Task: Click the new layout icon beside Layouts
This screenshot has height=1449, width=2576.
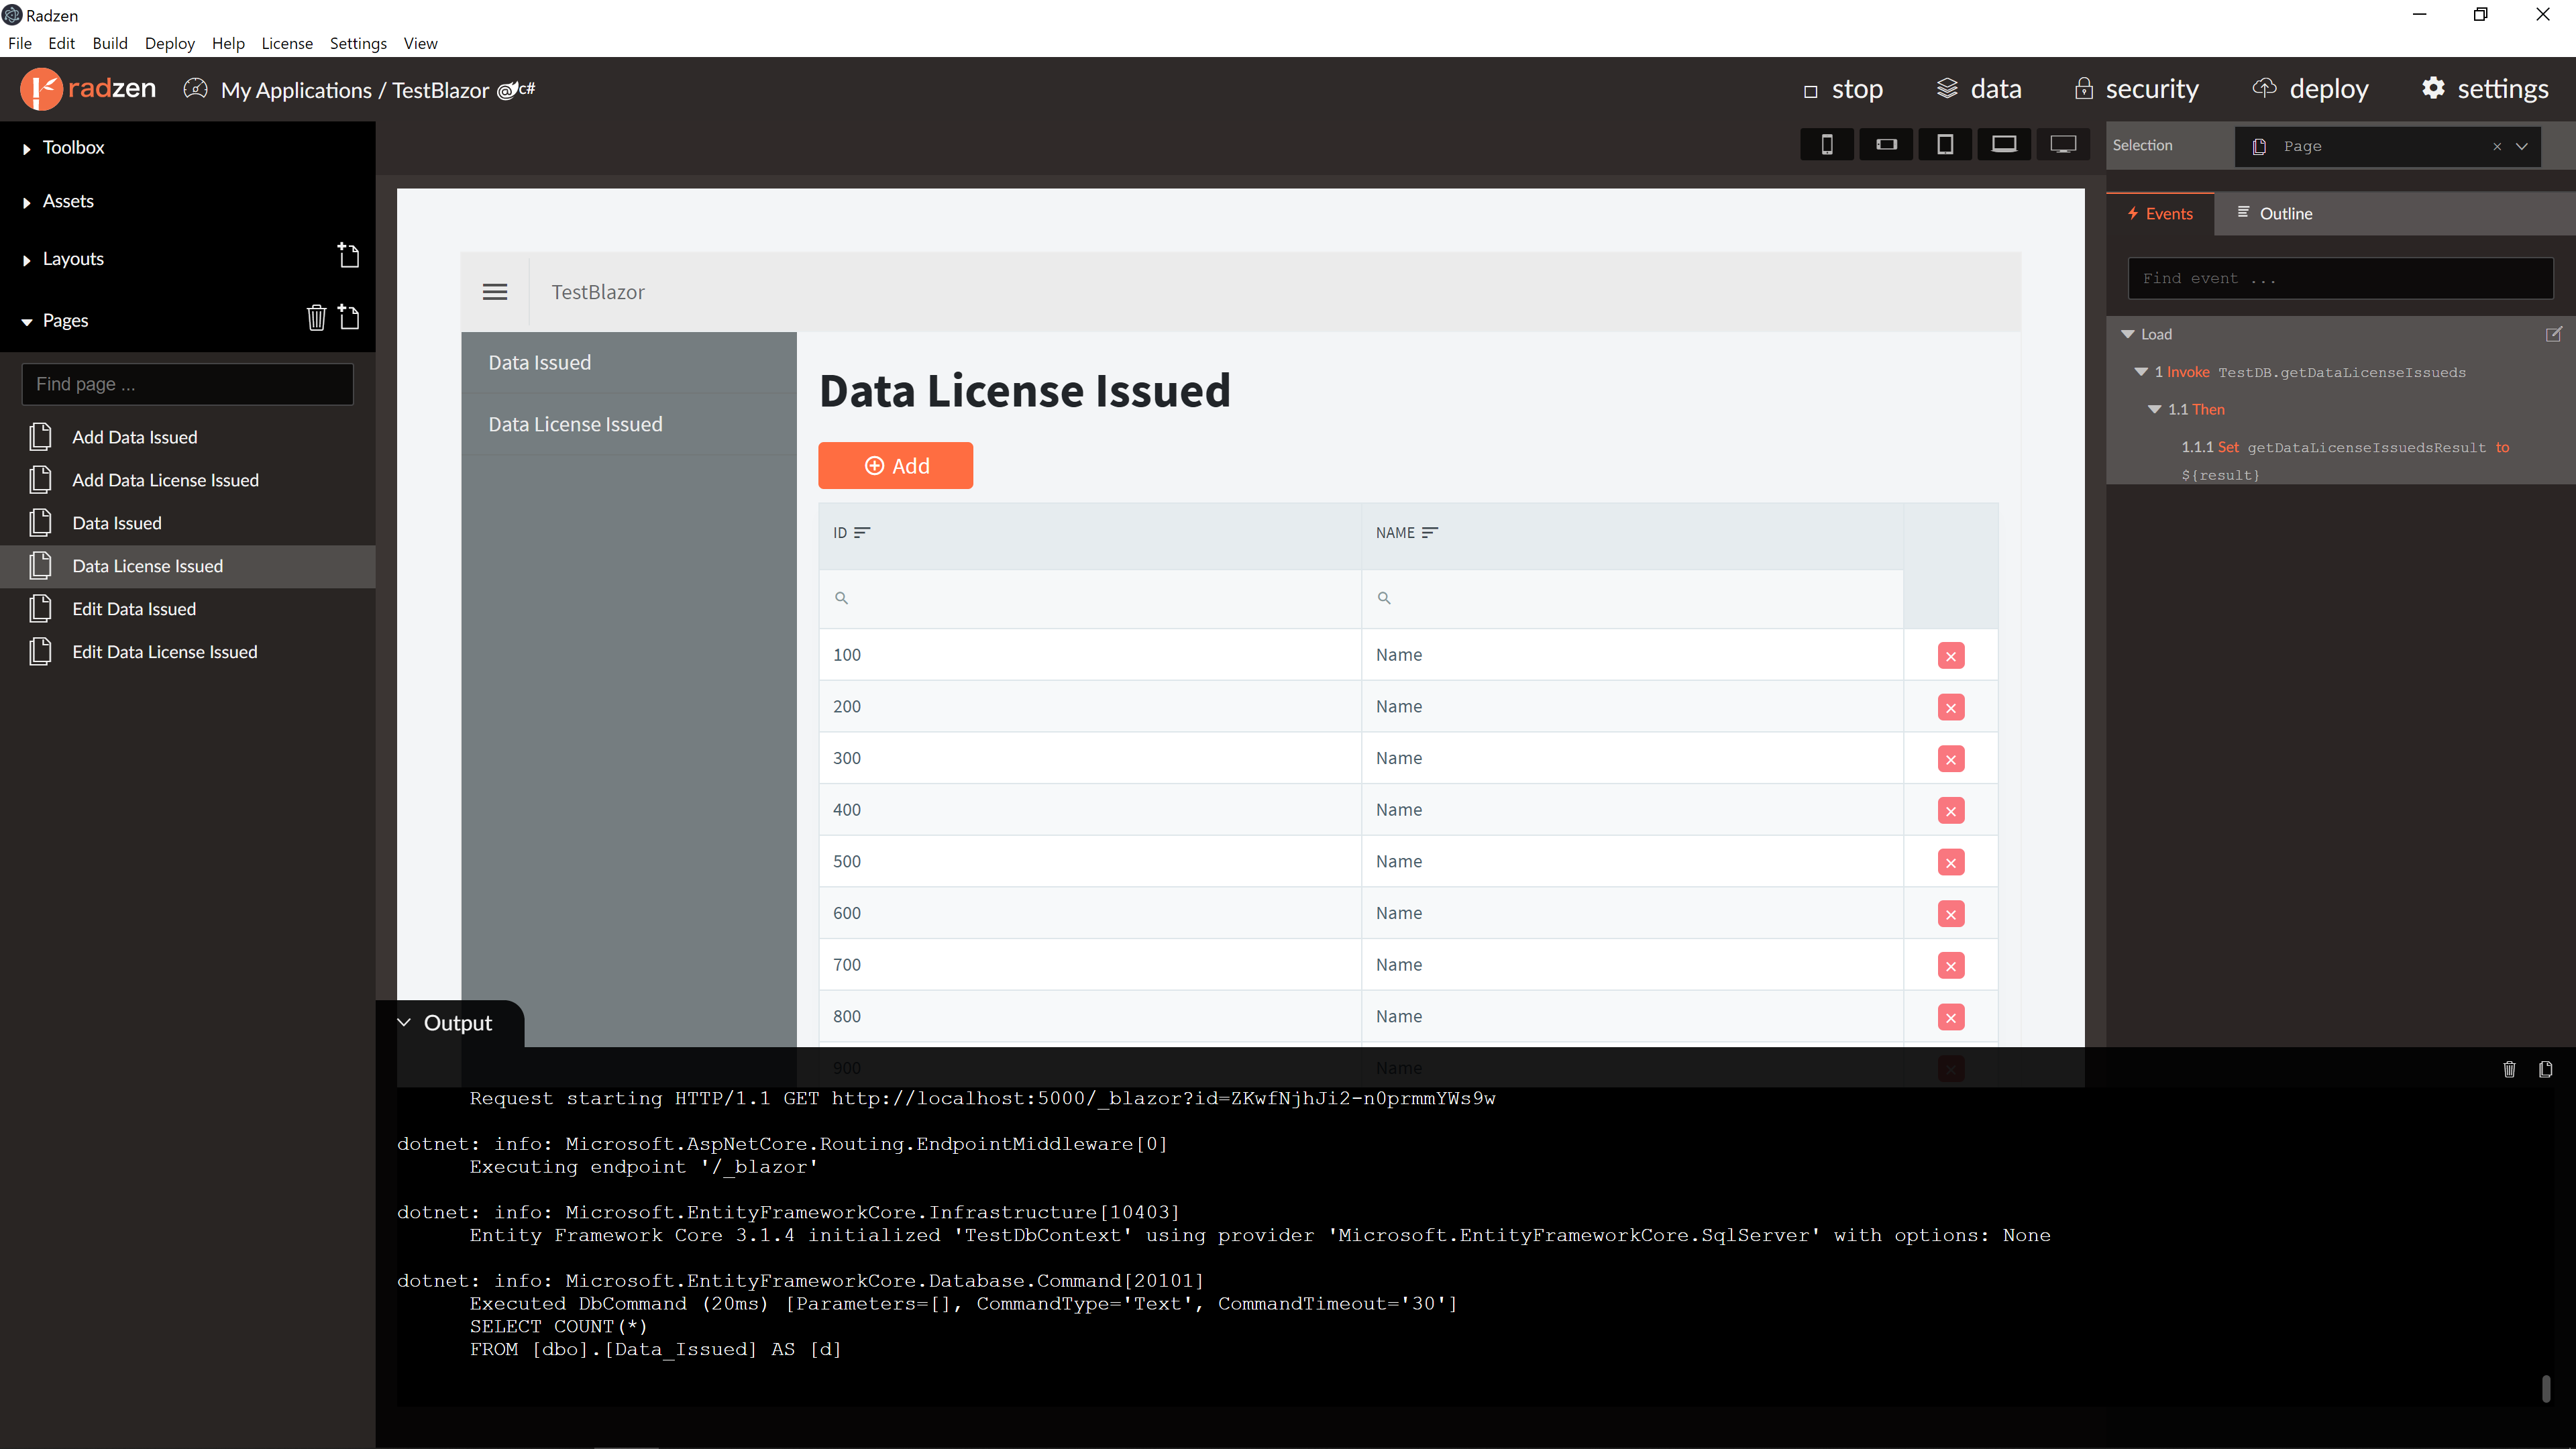Action: click(x=348, y=256)
